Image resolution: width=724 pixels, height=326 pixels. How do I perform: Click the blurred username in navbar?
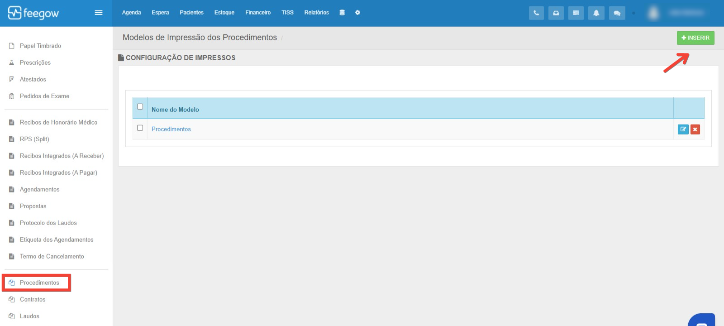click(x=687, y=13)
